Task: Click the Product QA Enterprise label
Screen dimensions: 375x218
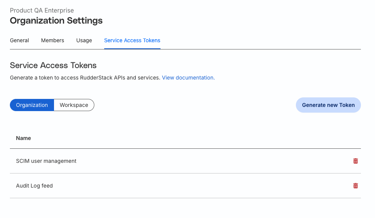Action: coord(42,10)
